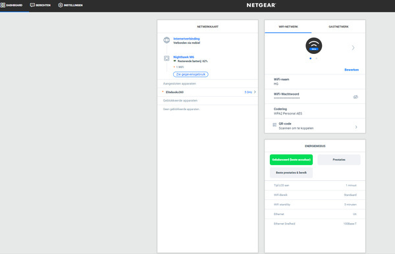This screenshot has width=395, height=254.
Task: Select Prestaties energy mode
Action: pyautogui.click(x=339, y=160)
